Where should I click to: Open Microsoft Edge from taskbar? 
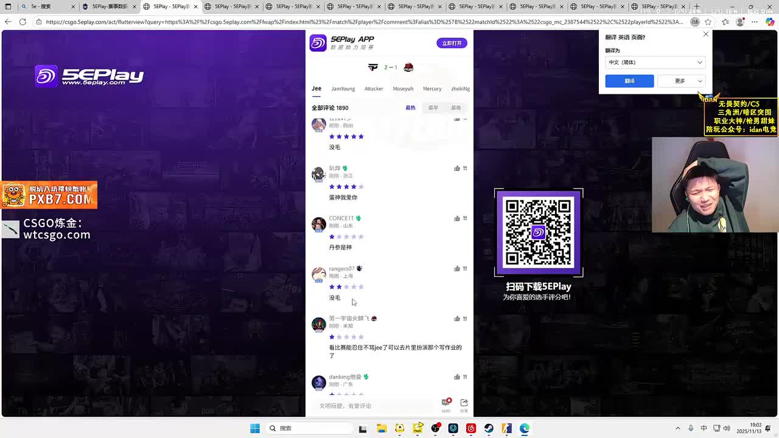point(525,428)
